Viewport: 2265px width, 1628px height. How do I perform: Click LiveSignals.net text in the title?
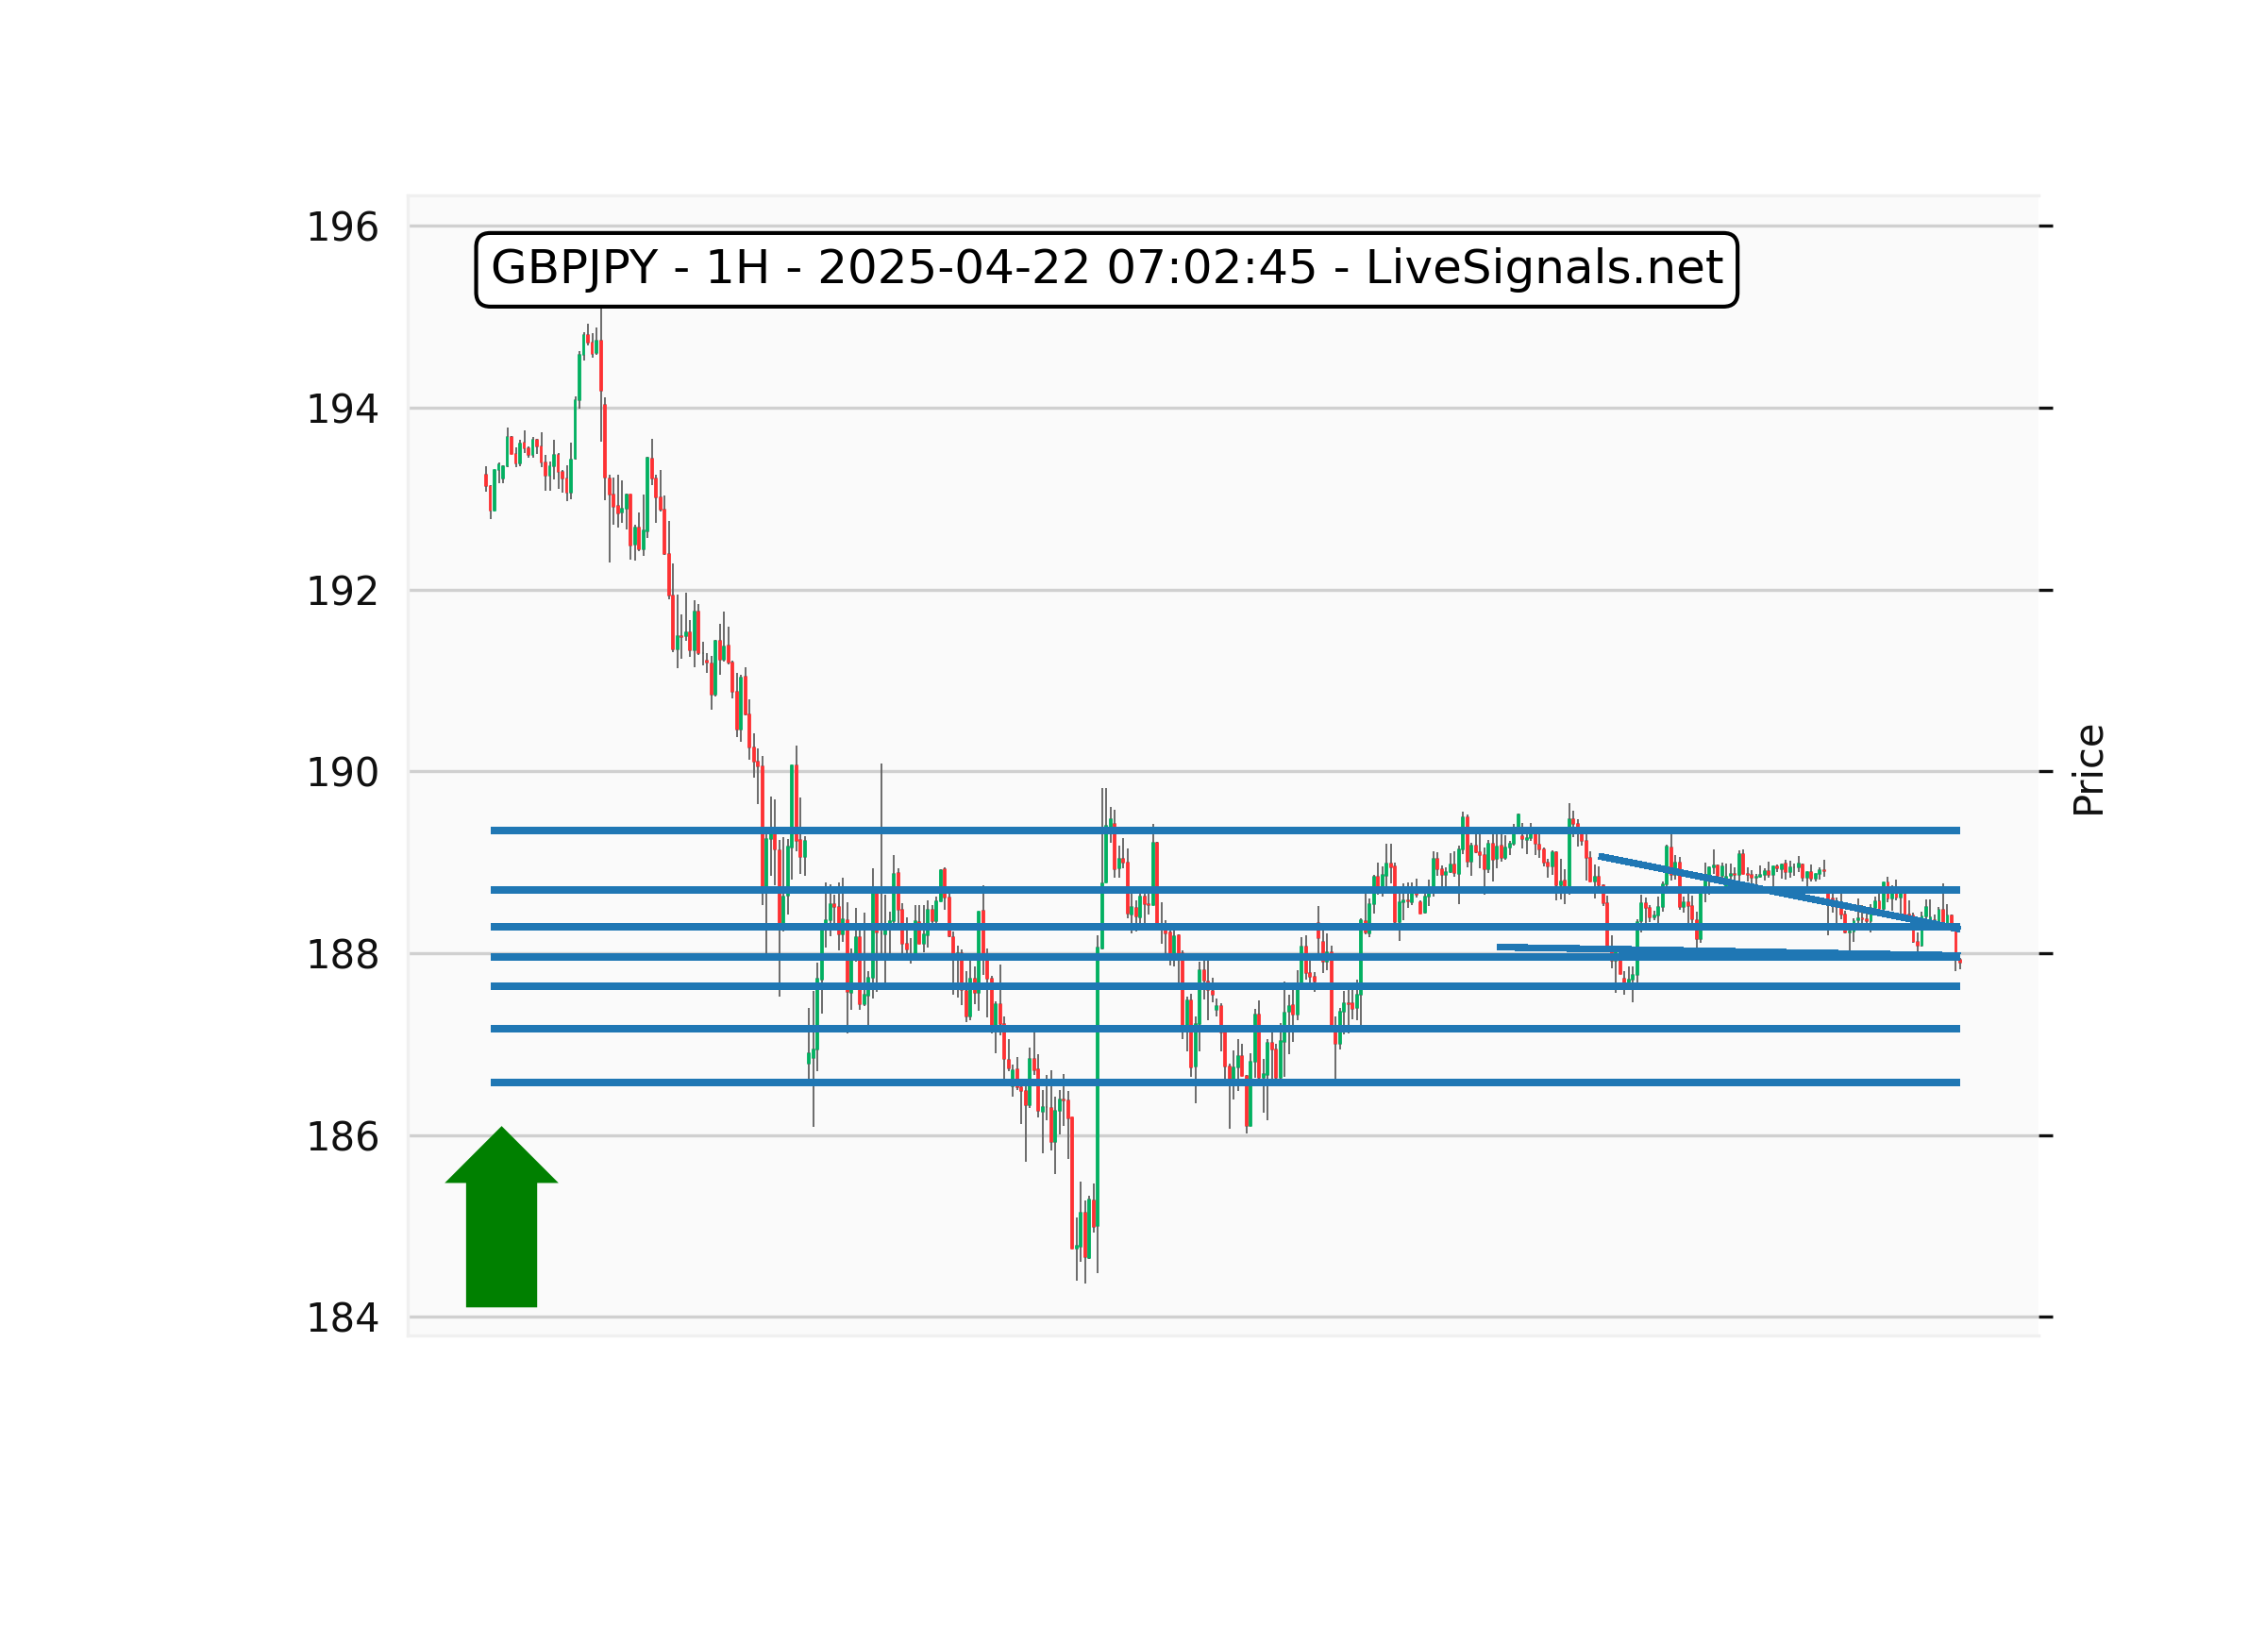coord(1543,269)
